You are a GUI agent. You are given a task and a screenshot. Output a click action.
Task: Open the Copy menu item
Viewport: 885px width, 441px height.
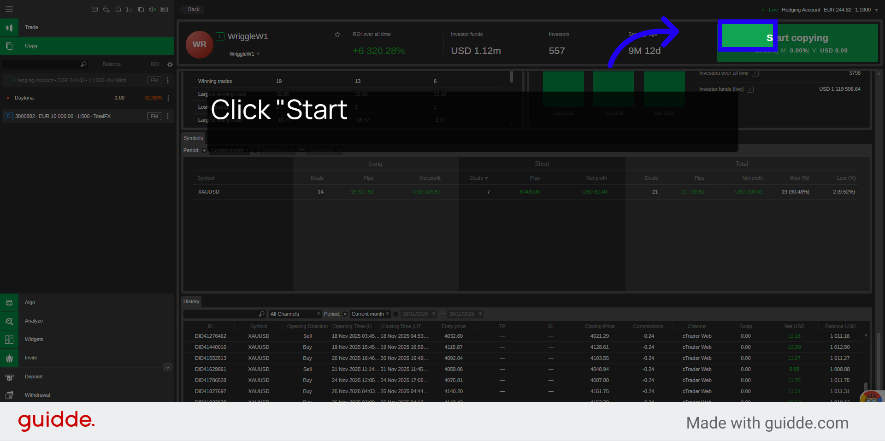(x=31, y=46)
